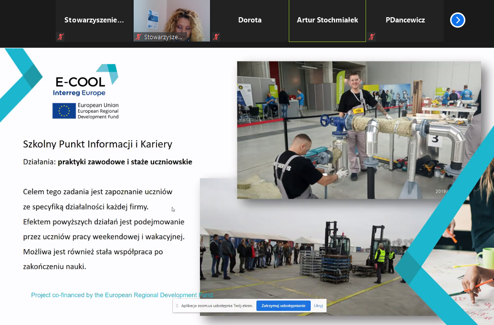Click the Project co-financed footer text
Viewport: 494px width, 325px height.
point(122,295)
